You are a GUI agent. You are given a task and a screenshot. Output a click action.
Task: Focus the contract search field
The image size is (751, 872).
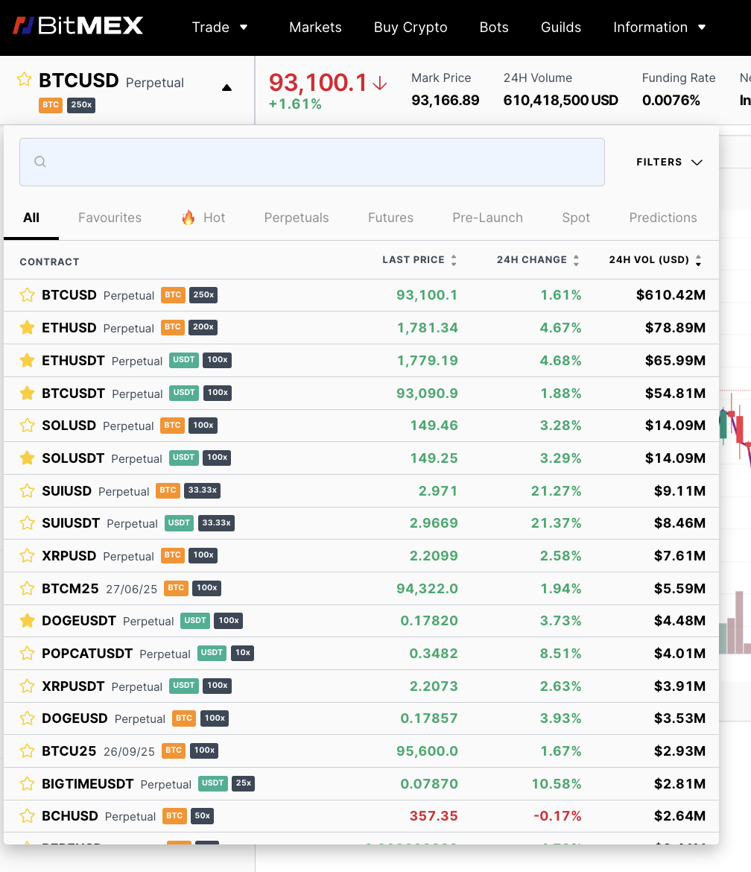click(312, 162)
